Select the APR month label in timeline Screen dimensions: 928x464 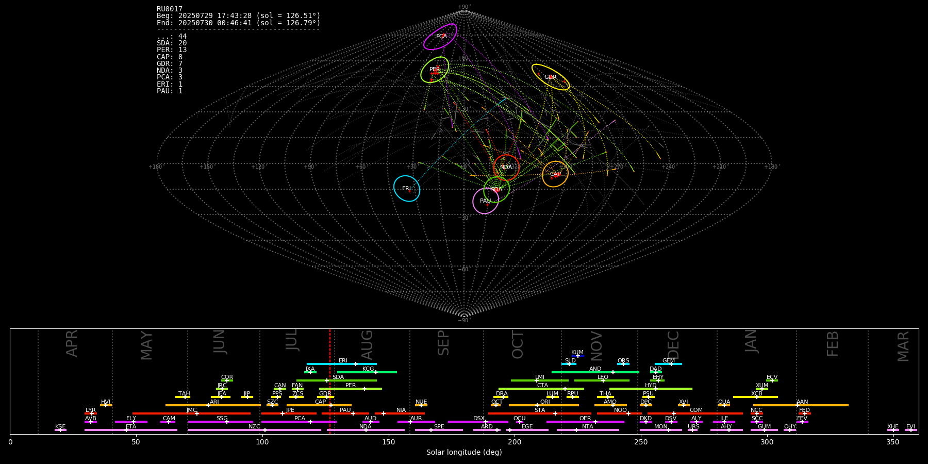coord(72,343)
